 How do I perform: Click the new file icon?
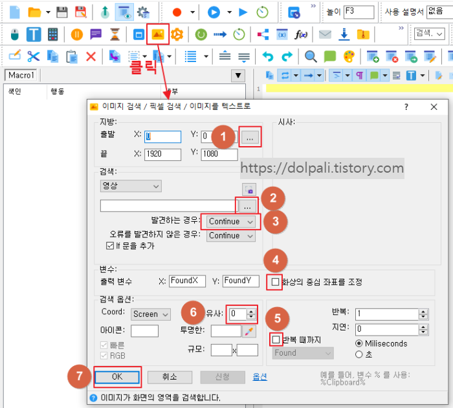(x=14, y=12)
